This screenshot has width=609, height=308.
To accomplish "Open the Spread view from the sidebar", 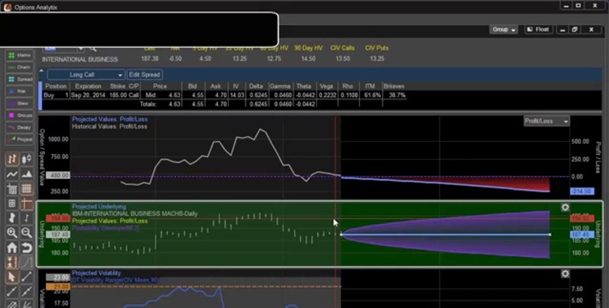I will tap(19, 79).
